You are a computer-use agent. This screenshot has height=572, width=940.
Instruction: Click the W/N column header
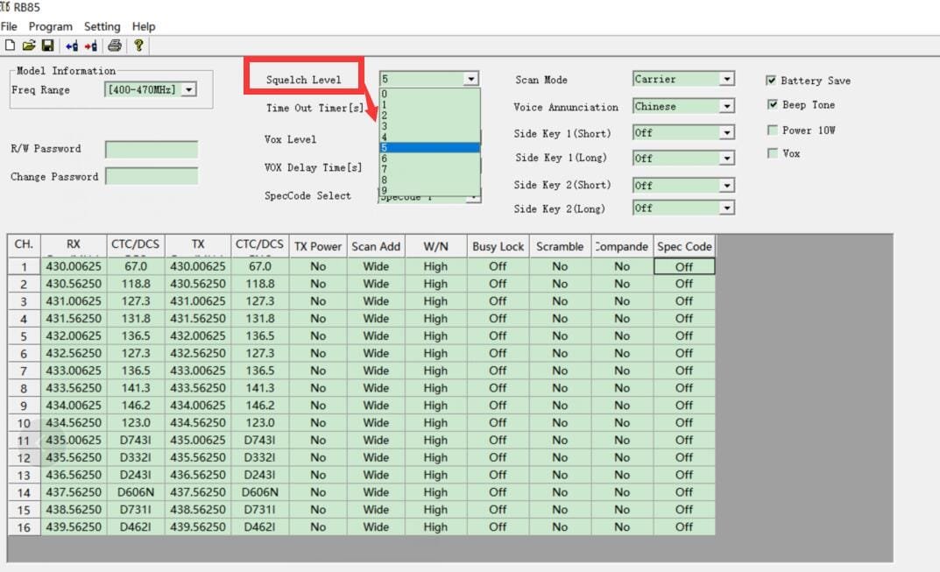[x=435, y=246]
